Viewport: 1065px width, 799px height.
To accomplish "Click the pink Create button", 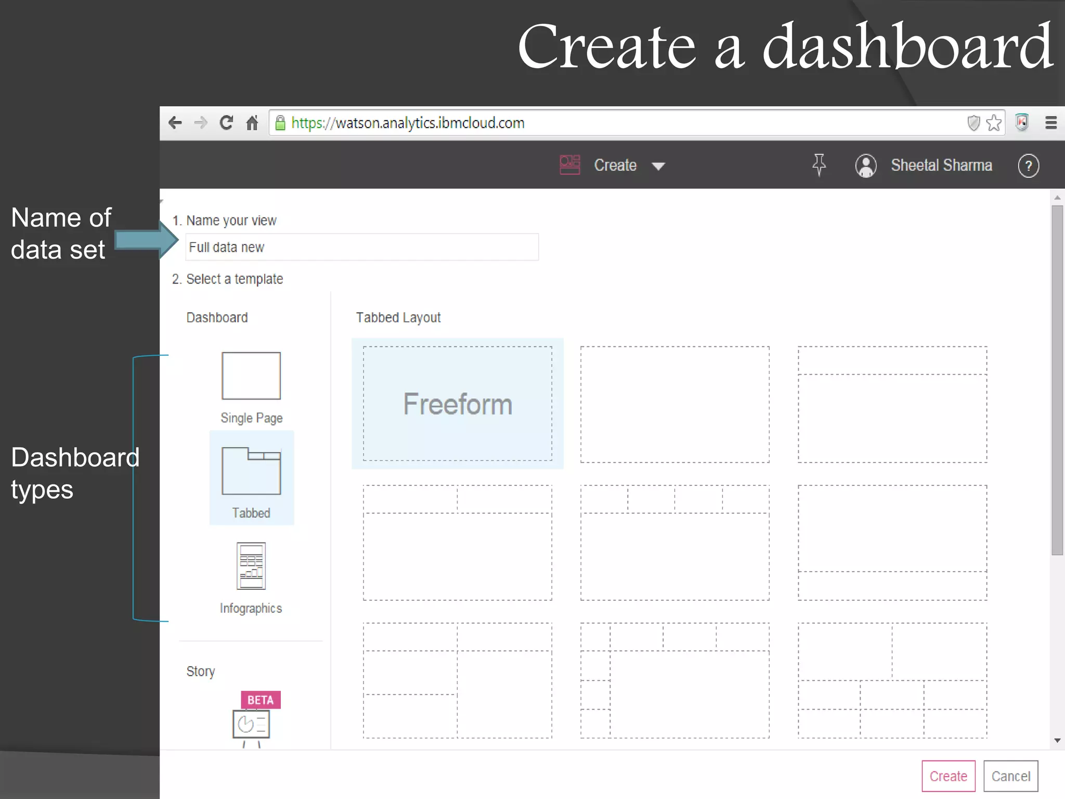I will (949, 776).
